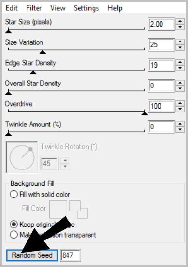The image size is (188, 267).
Task: Click the Twinkle Rotation angle dial
Action: pos(22,157)
